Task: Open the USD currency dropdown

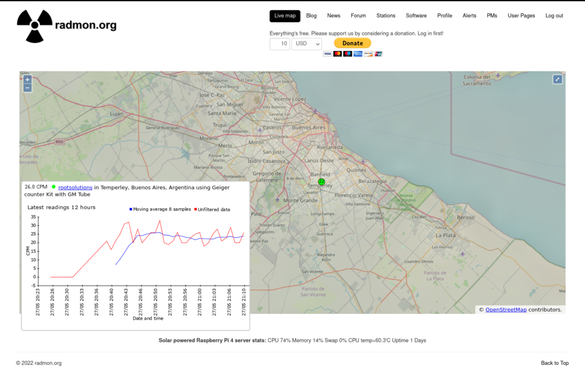Action: pyautogui.click(x=307, y=44)
